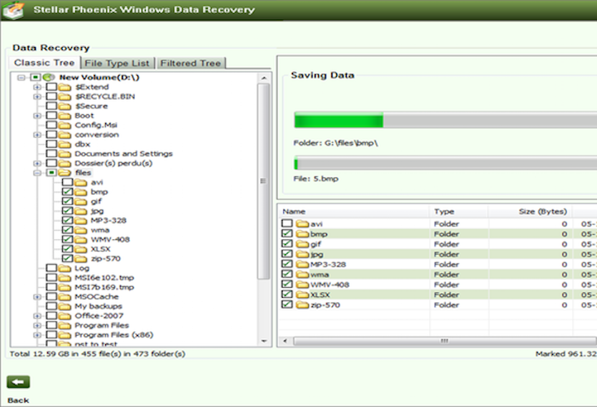
Task: Switch to the File Type List tab
Action: (117, 63)
